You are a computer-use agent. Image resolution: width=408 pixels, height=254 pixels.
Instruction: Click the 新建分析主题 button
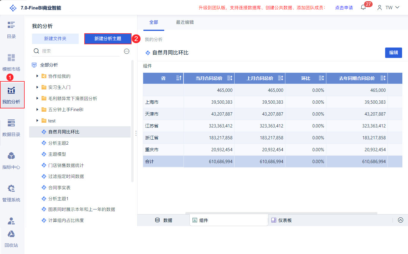[x=108, y=39]
